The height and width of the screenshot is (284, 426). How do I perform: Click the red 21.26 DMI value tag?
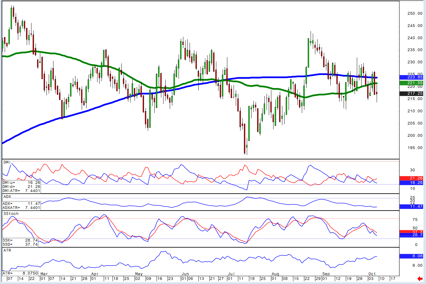(412, 178)
